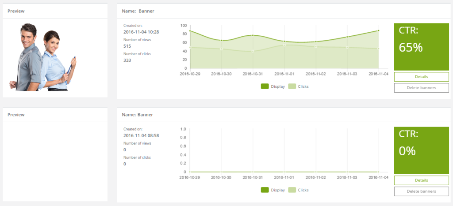Select the 0% CTR tile
Viewport: 453px width, 206px height.
click(422, 150)
